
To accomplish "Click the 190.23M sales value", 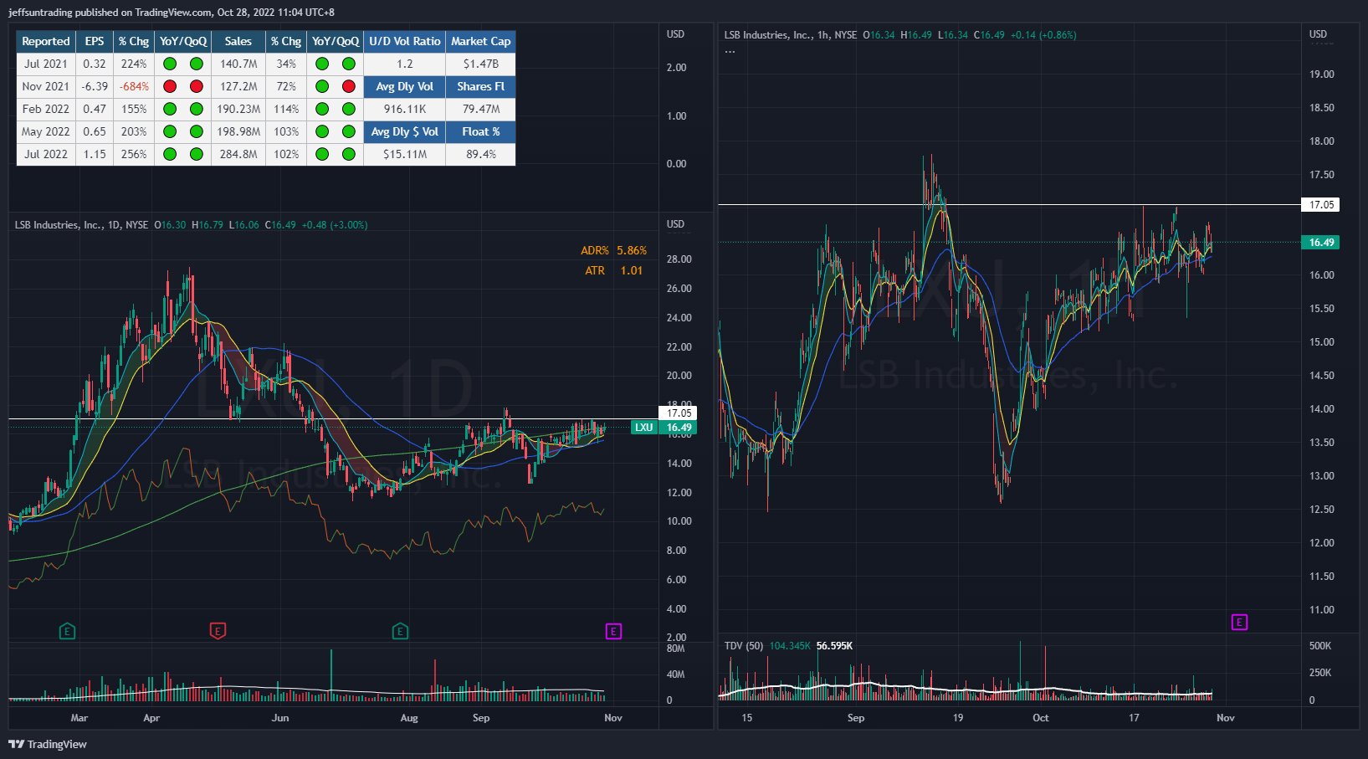I will click(238, 109).
